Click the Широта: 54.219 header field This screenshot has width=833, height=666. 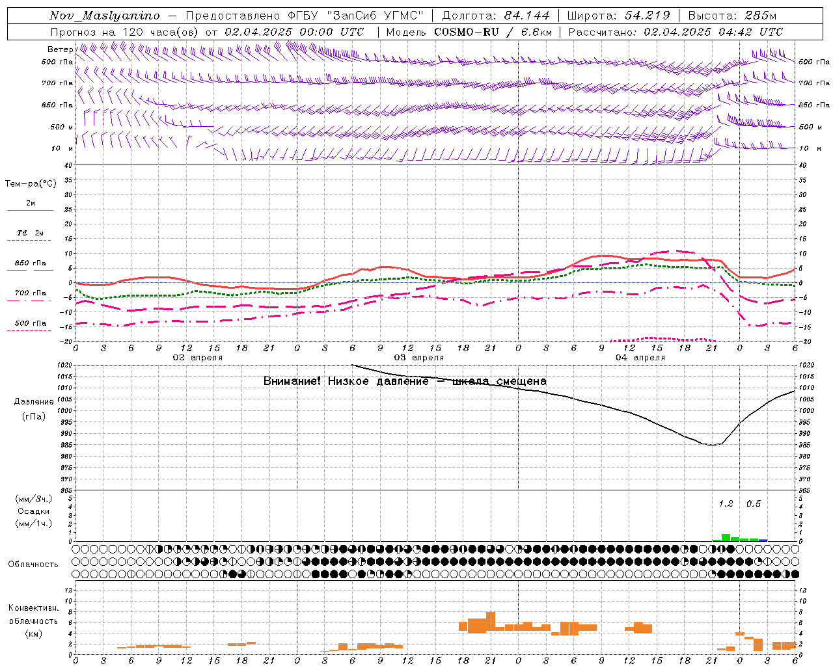click(618, 16)
